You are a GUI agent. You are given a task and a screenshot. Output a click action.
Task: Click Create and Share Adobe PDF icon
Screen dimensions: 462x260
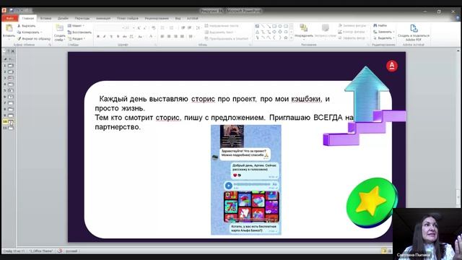click(x=414, y=29)
